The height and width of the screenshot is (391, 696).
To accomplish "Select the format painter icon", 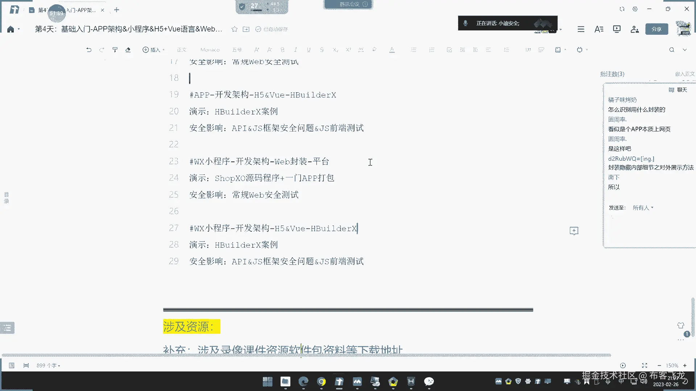I will click(115, 50).
